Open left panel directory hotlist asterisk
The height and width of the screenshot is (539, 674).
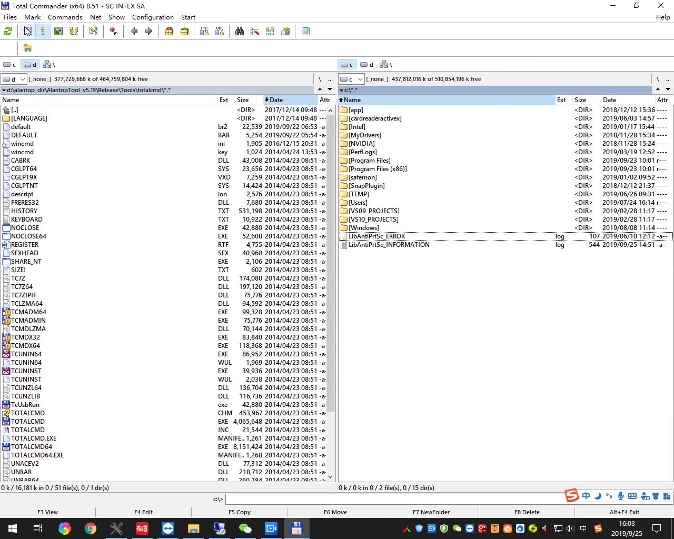pos(320,89)
